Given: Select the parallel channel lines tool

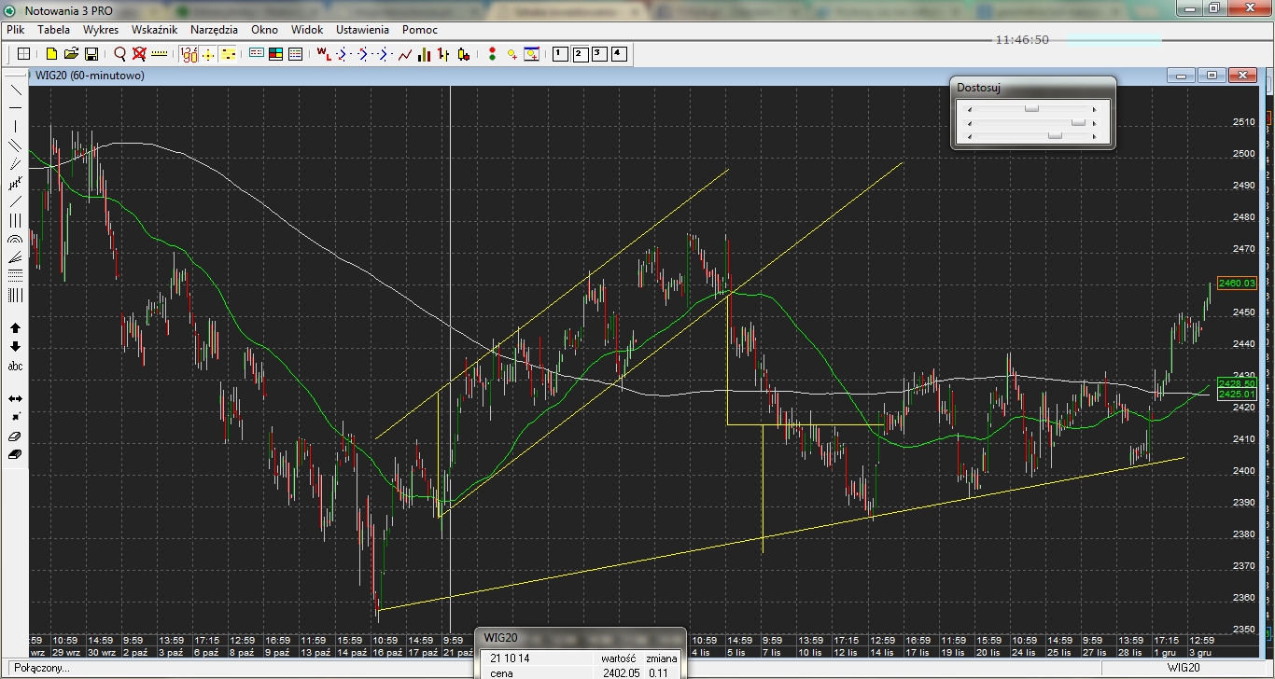Looking at the screenshot, I should click(x=15, y=145).
